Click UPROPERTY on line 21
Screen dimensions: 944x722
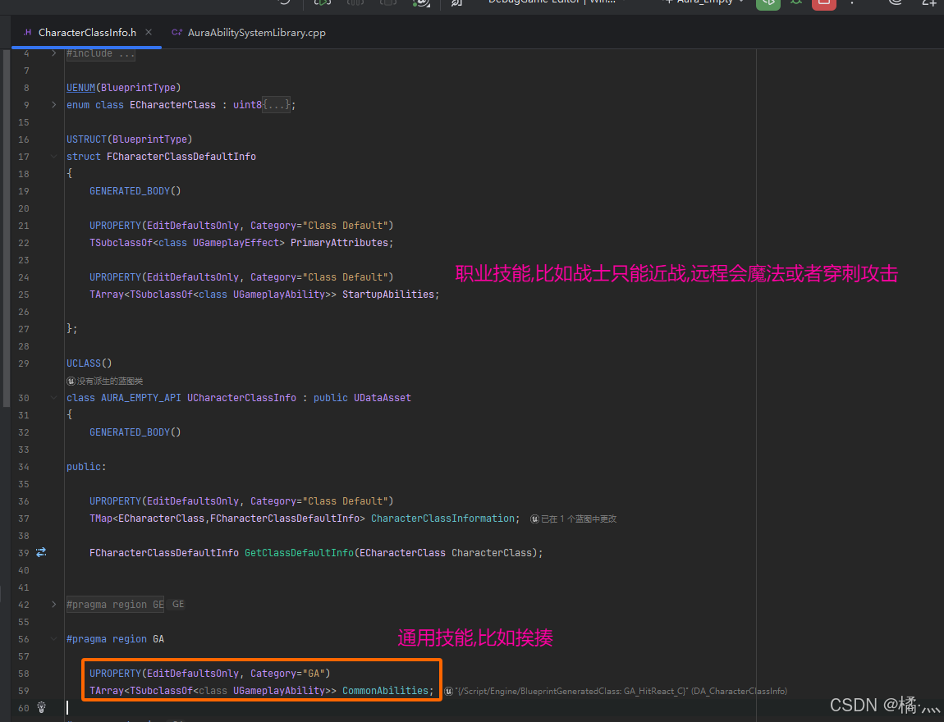[115, 226]
